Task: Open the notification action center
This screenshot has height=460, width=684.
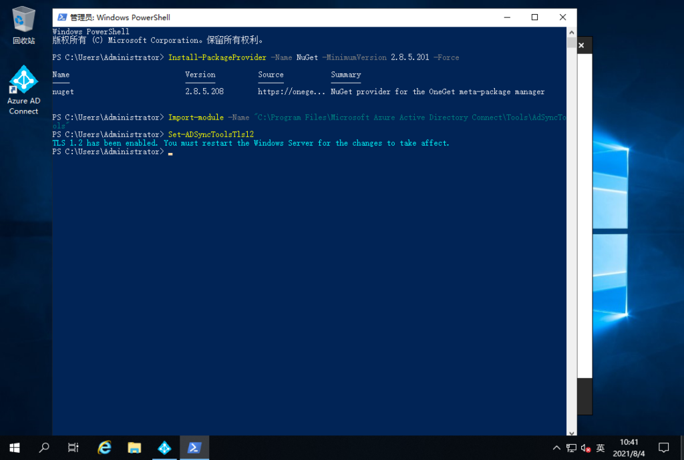Action: (664, 448)
